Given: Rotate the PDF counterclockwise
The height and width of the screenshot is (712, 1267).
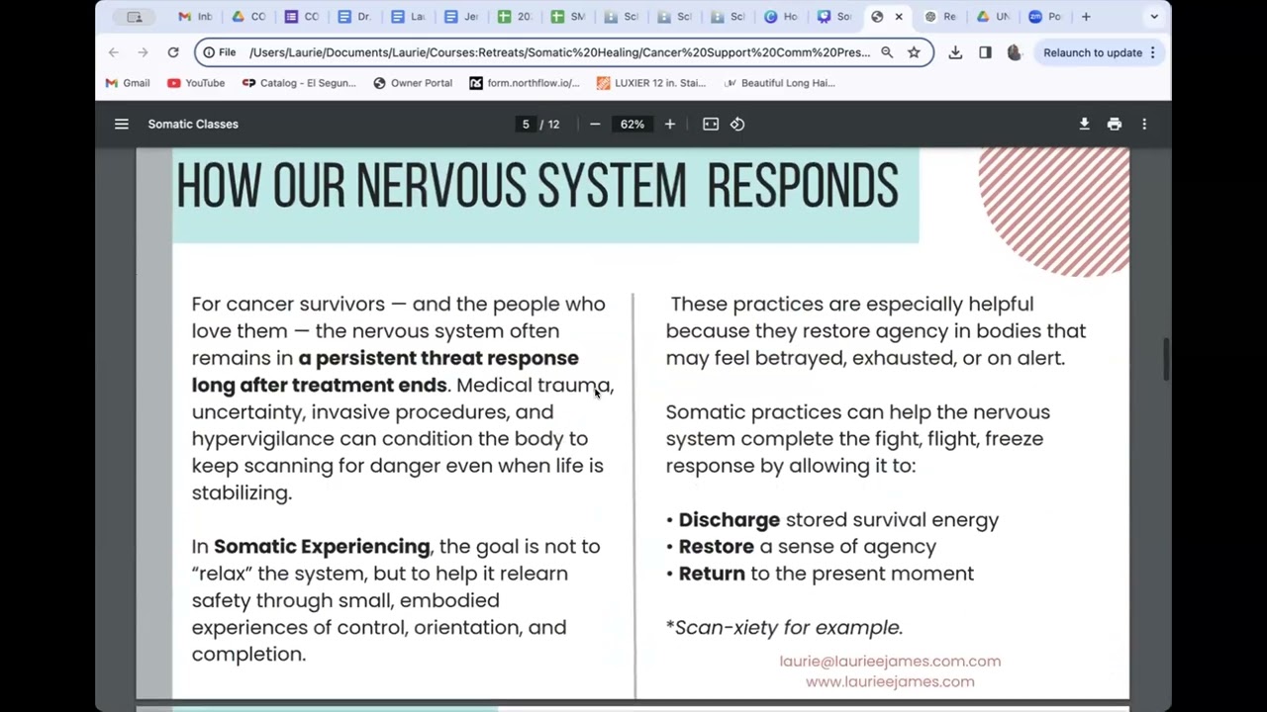Looking at the screenshot, I should (x=737, y=124).
